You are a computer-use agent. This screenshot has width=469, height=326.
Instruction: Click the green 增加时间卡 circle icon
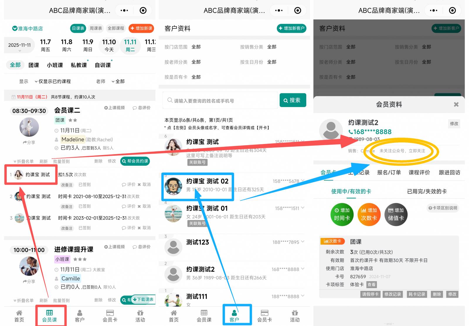[342, 215]
